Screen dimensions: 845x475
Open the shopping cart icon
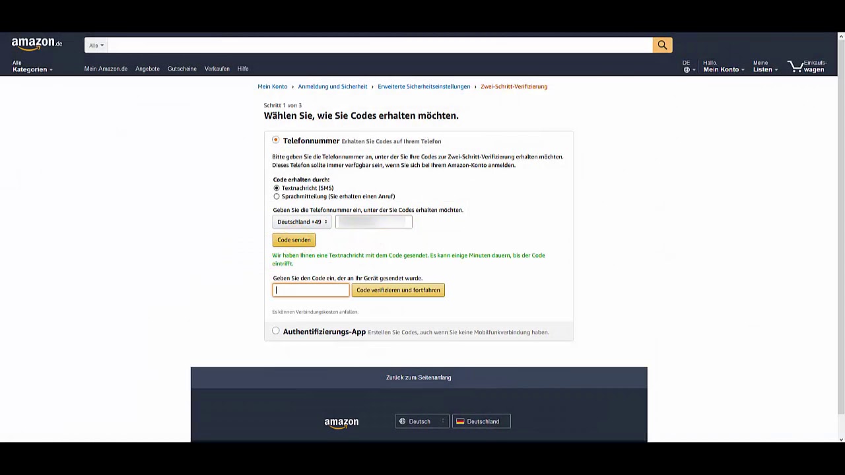tap(795, 67)
